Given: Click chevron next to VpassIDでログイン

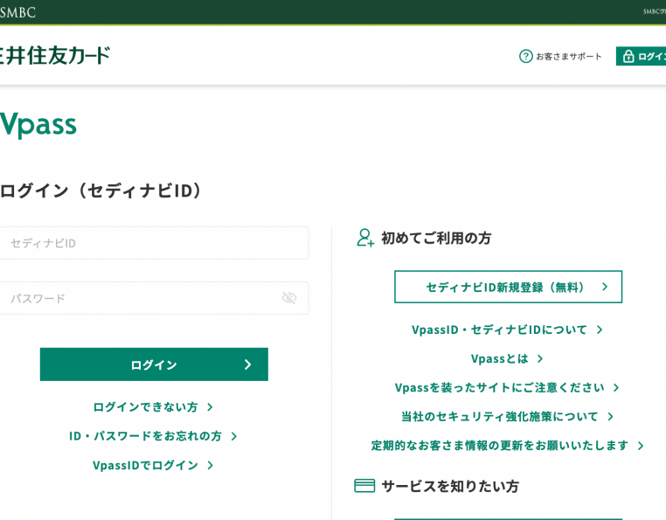Looking at the screenshot, I should click(211, 465).
